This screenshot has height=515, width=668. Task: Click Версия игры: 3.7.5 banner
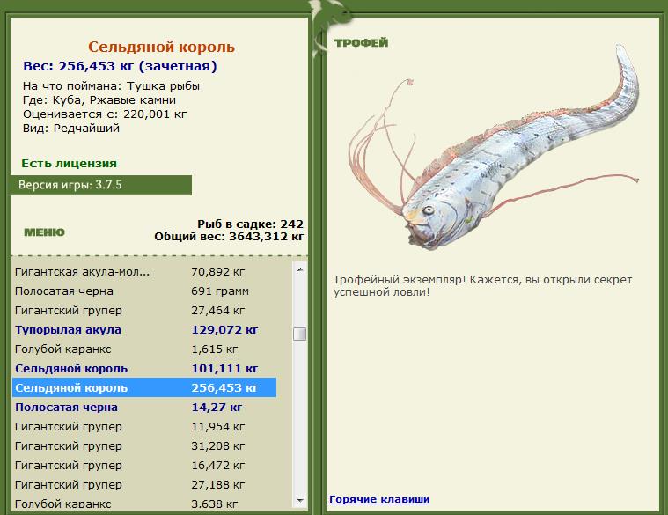[101, 185]
